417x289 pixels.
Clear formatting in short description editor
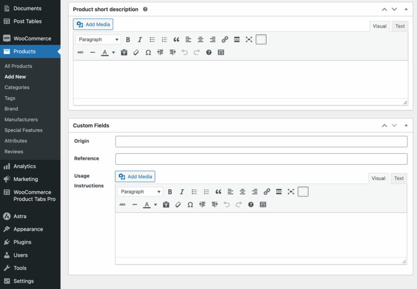[136, 52]
